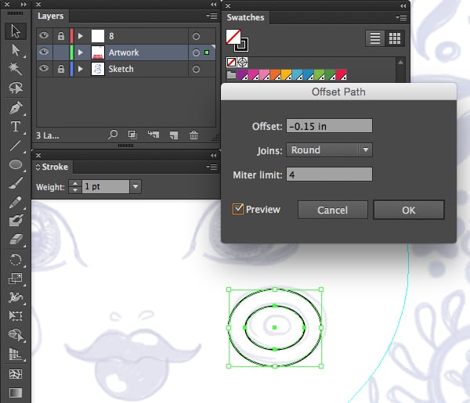Click OK in Offset Path dialog
This screenshot has width=470, height=403.
tap(409, 210)
